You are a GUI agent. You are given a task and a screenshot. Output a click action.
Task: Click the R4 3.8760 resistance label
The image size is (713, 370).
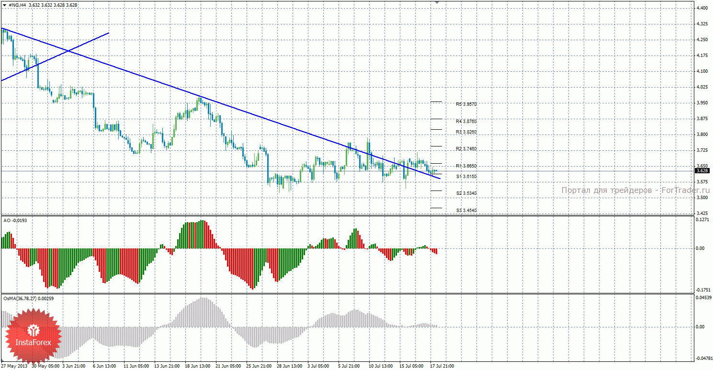(466, 121)
